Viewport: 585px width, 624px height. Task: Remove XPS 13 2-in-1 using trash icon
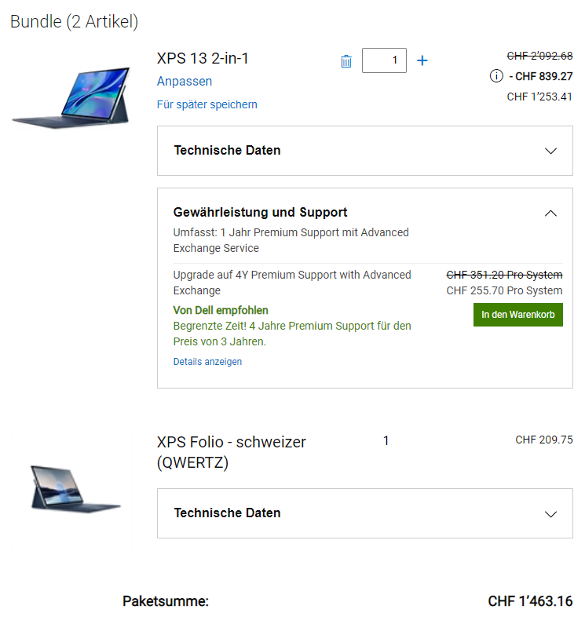click(x=346, y=61)
